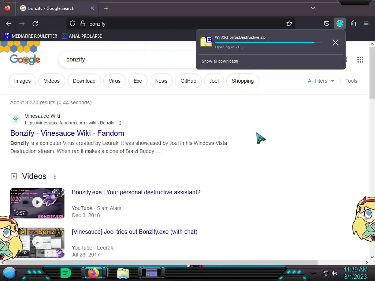Toggle the downloads toolbar button
This screenshot has height=281, width=375.
[339, 24]
